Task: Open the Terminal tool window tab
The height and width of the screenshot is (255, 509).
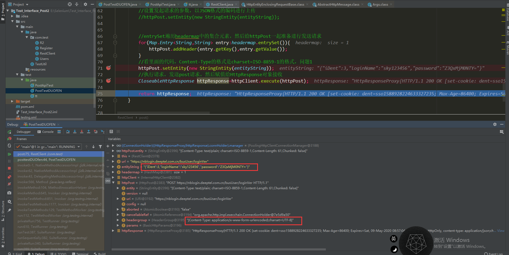Action: 80,254
